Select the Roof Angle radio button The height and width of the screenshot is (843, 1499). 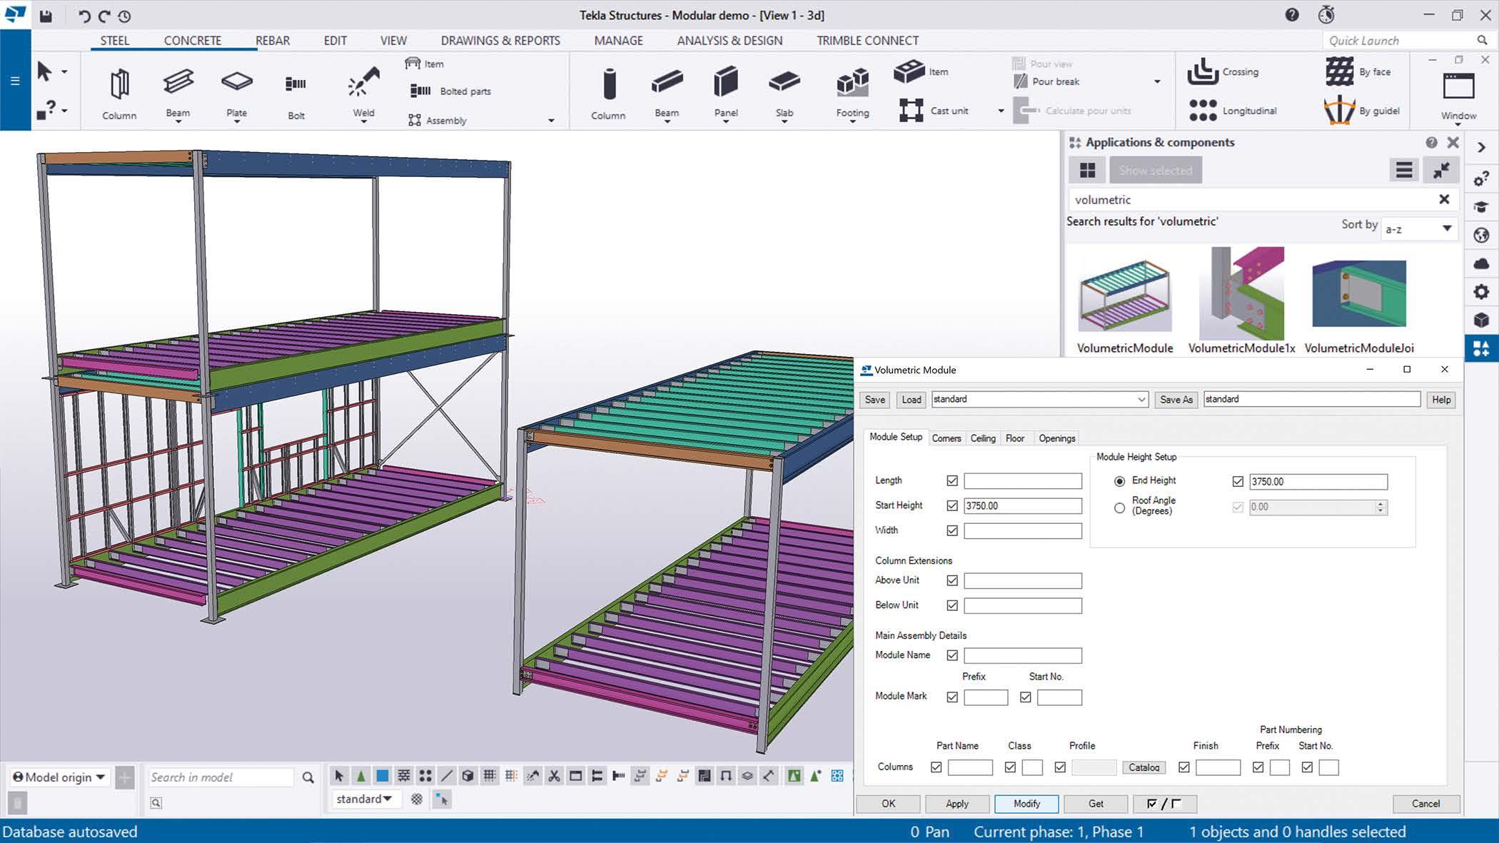(x=1119, y=508)
